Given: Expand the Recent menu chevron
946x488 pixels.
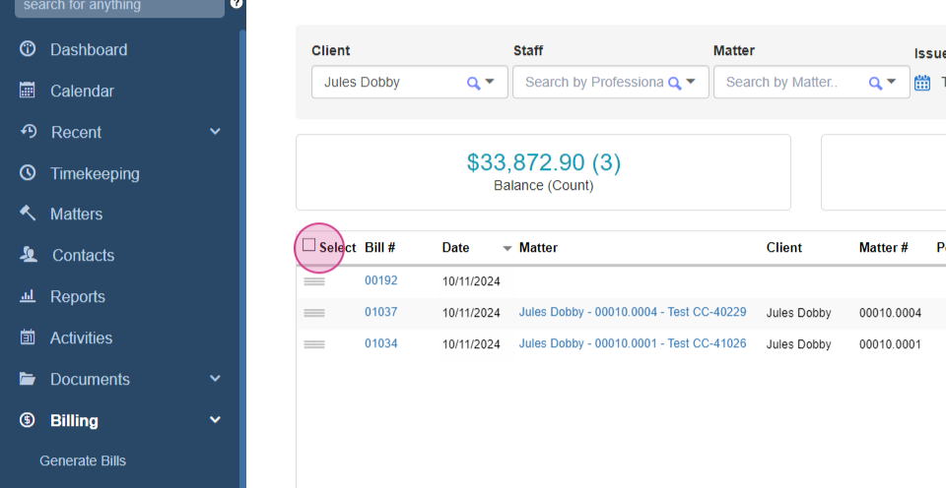Looking at the screenshot, I should click(x=215, y=131).
